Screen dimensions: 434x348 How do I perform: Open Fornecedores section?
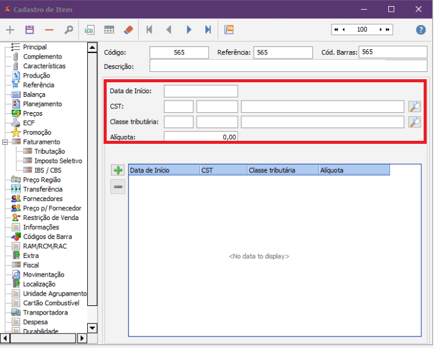[x=43, y=199]
